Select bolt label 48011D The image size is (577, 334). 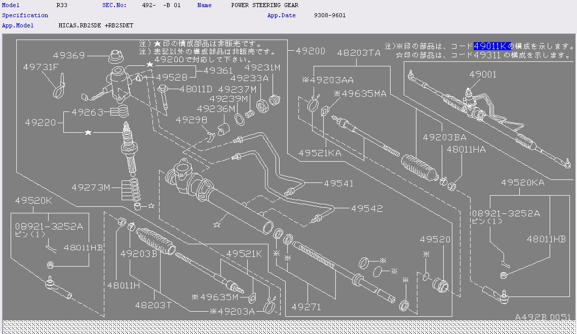click(196, 89)
